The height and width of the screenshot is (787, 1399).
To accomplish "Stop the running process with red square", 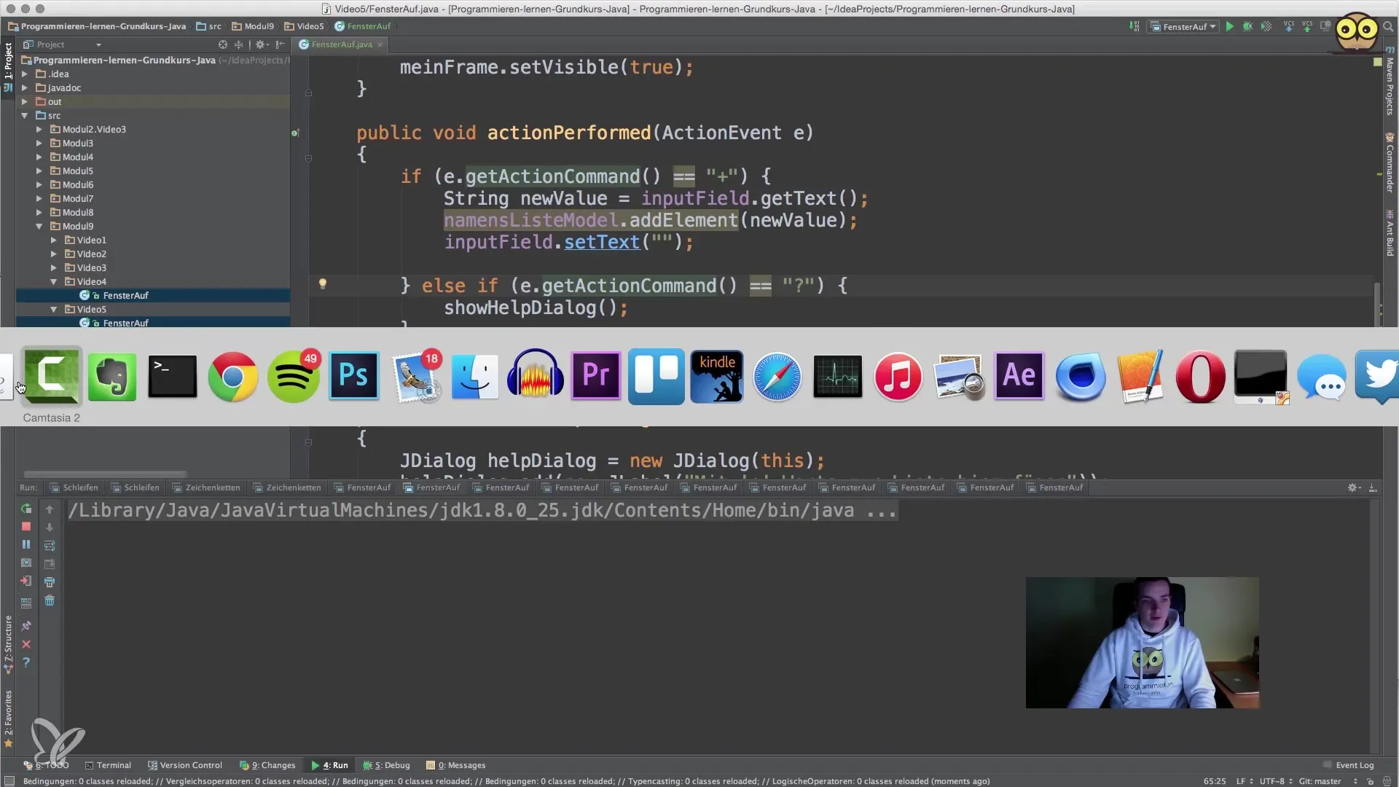I will tap(26, 526).
